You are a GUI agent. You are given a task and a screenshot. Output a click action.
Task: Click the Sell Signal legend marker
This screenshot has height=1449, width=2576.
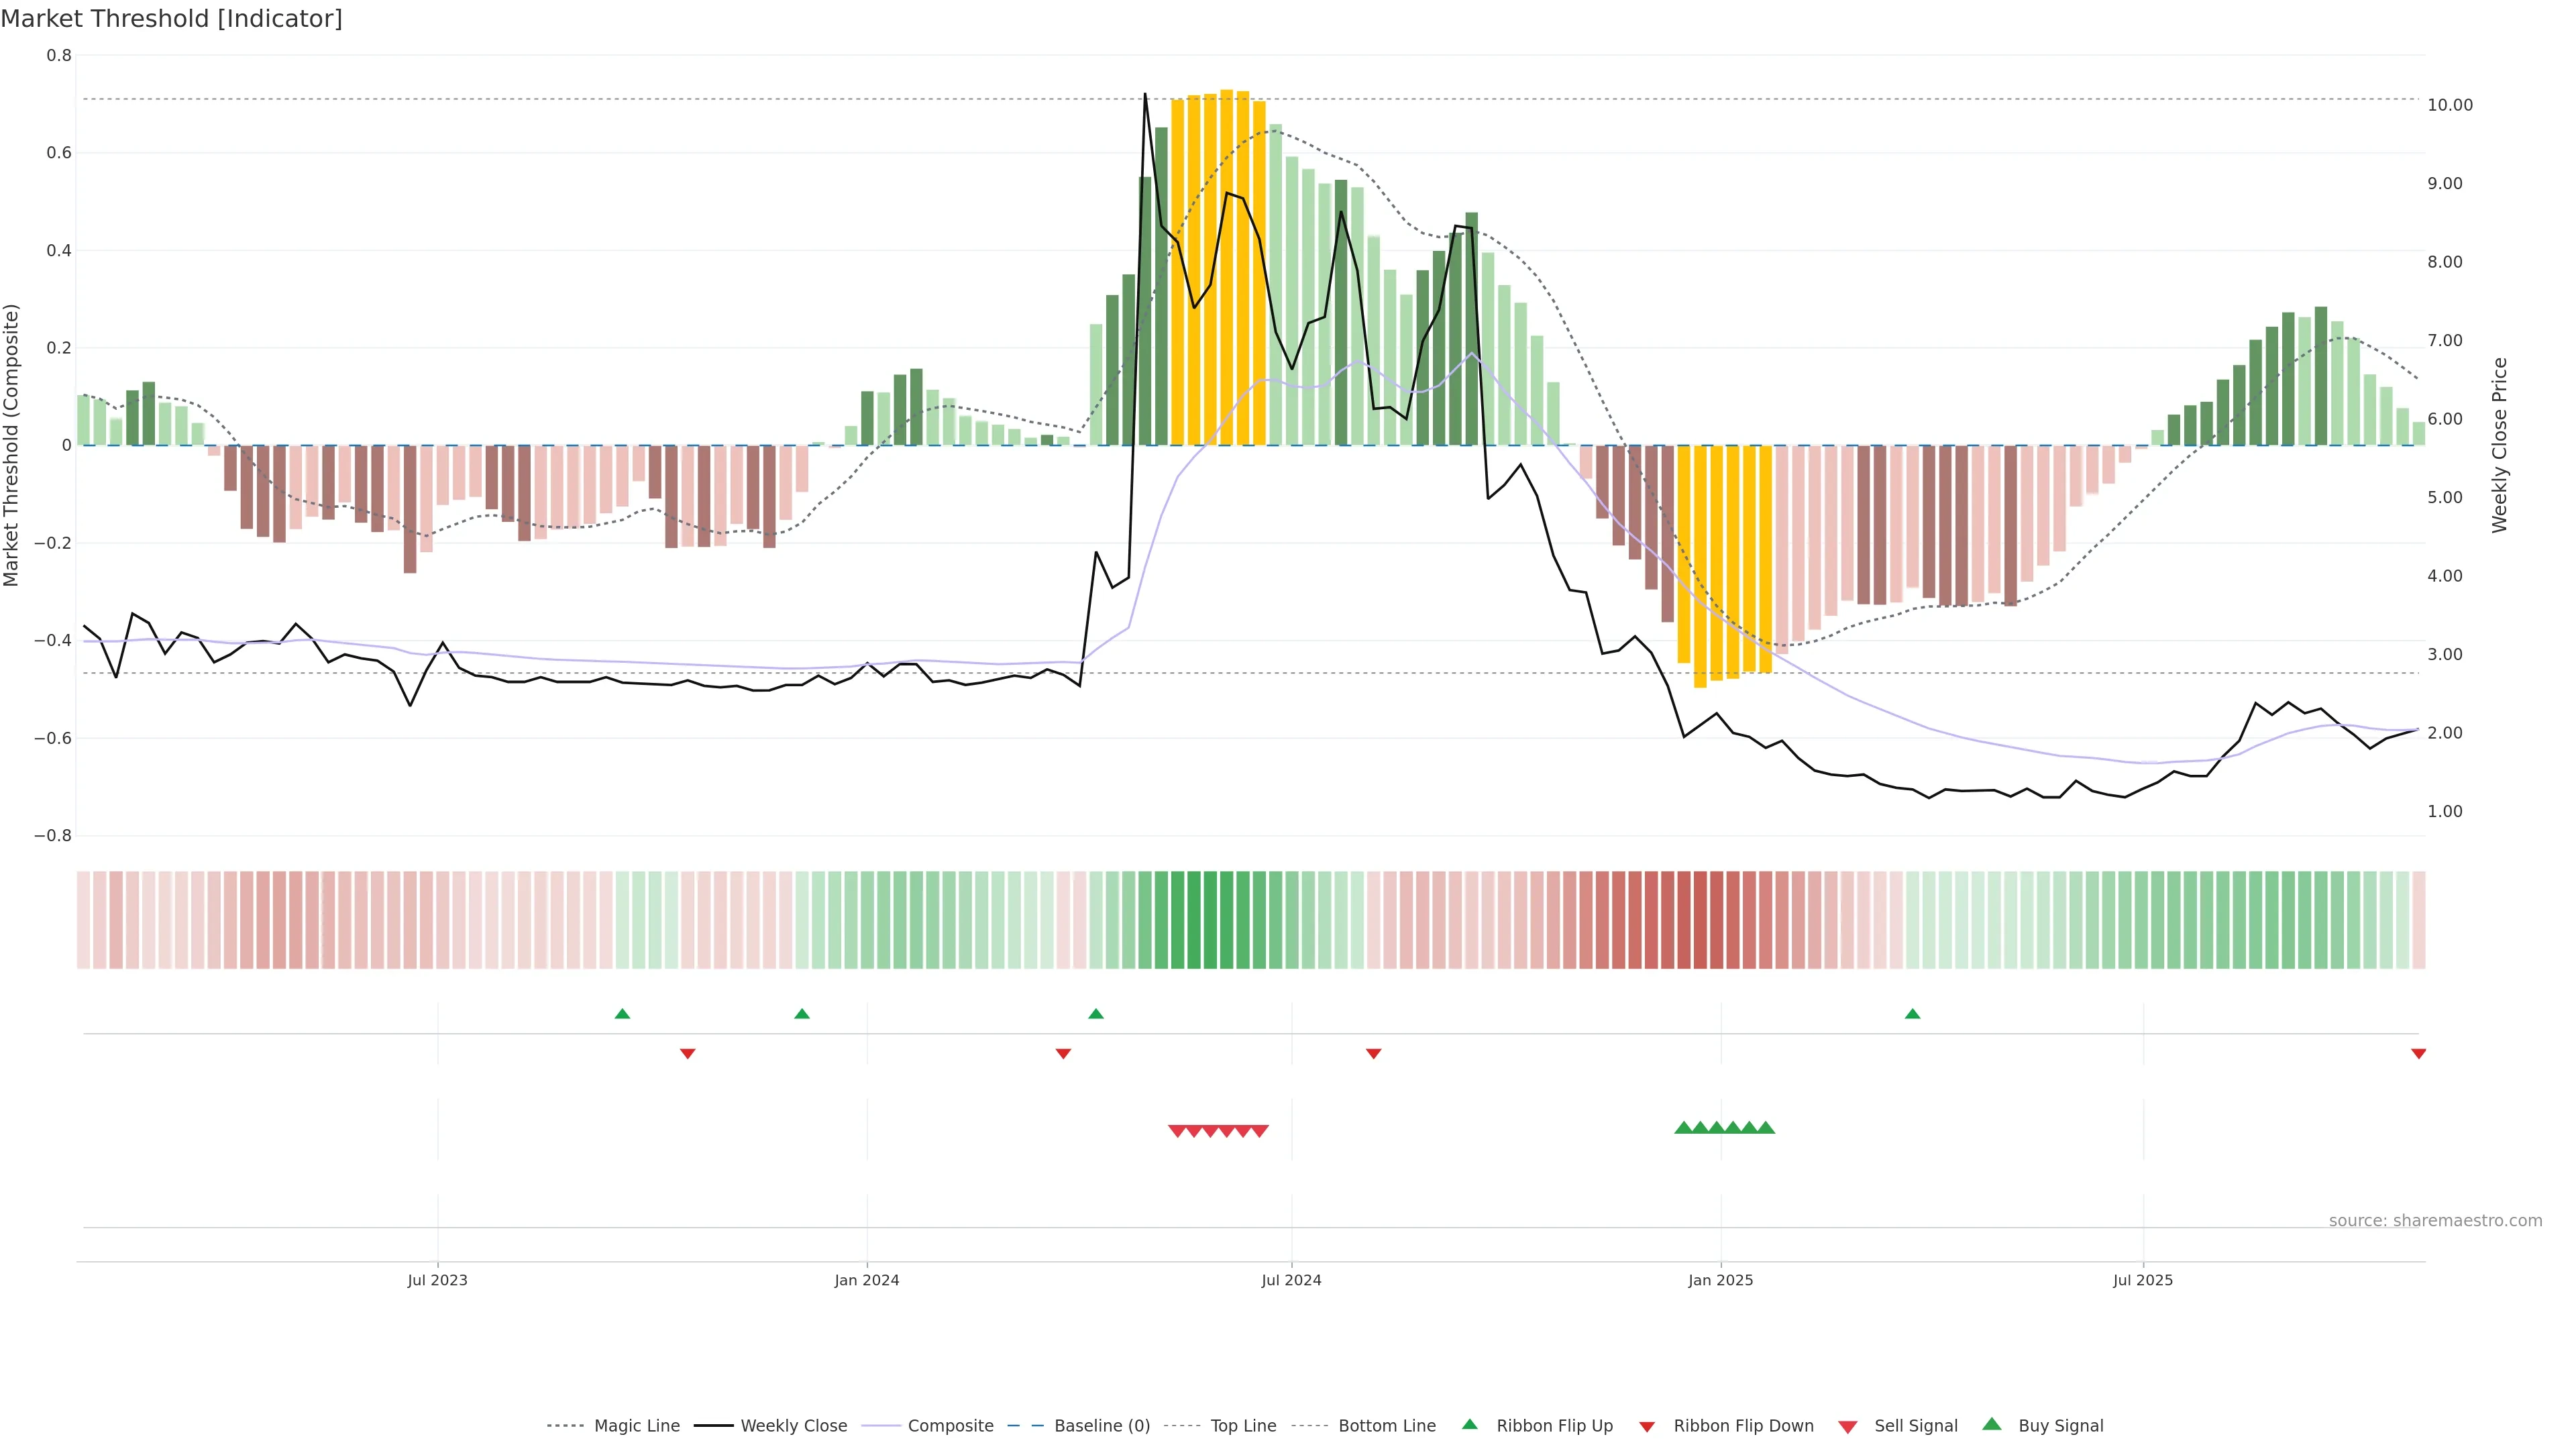click(1848, 1427)
